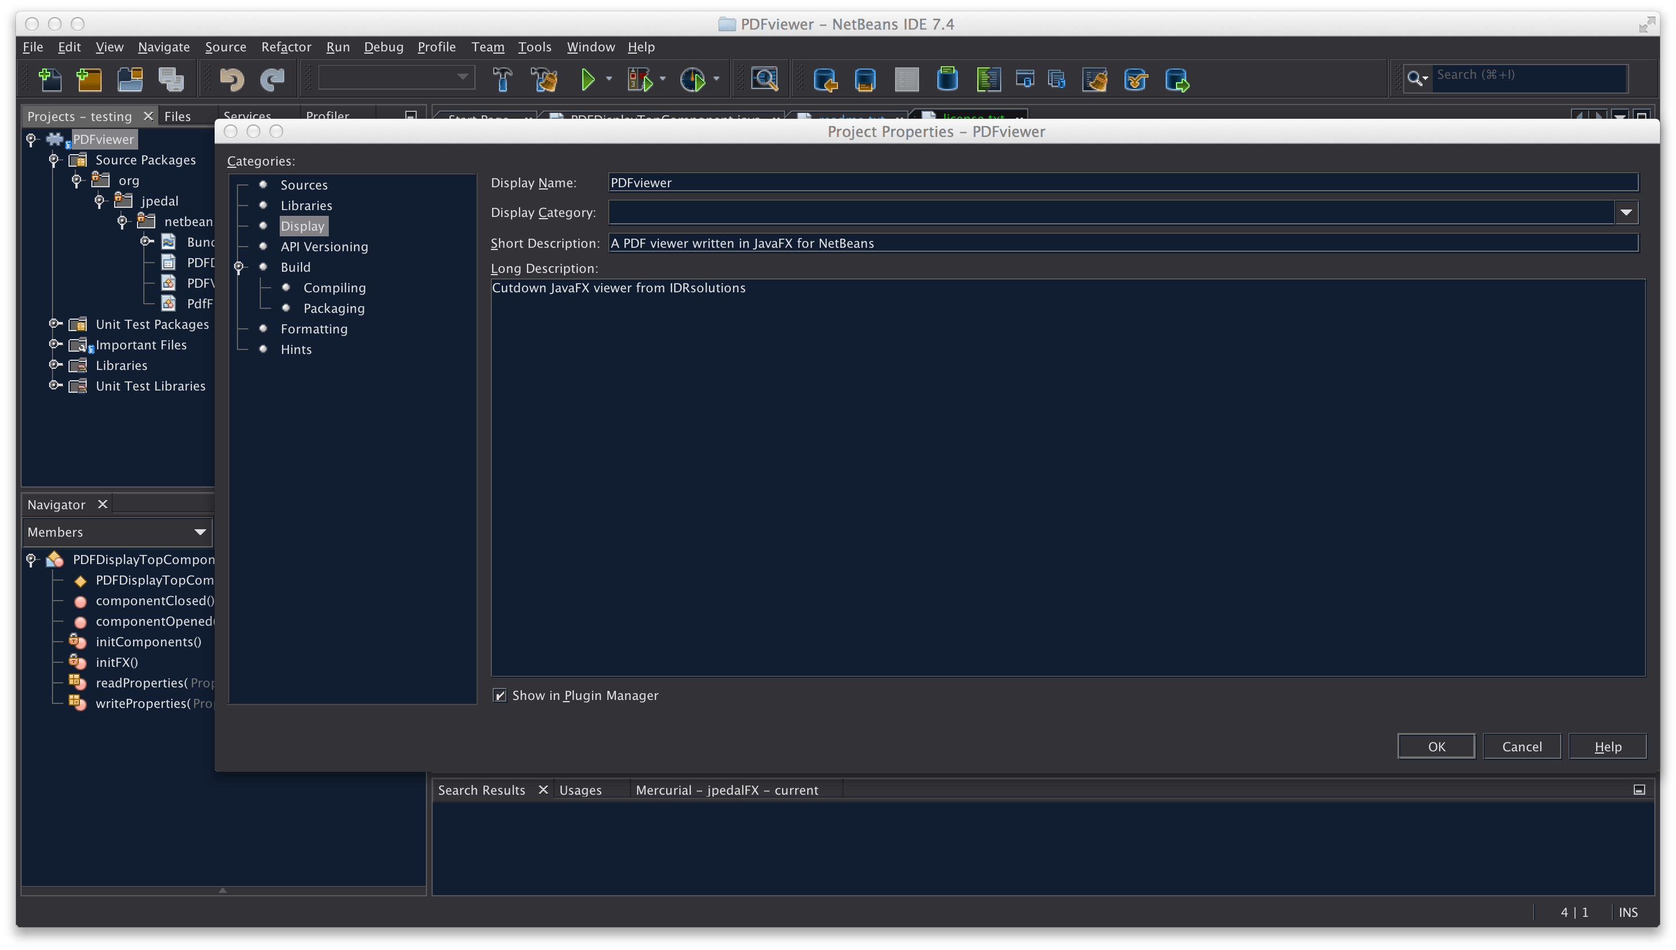Expand the Unit Test Packages node
This screenshot has width=1676, height=950.
[55, 324]
